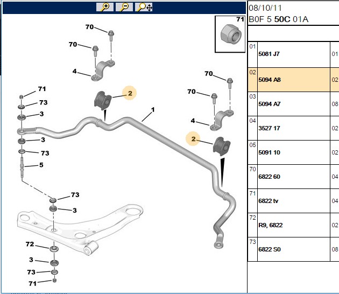This screenshot has height=294, width=339.
Task: Click callout 5 for the link rod
Action: [41, 165]
